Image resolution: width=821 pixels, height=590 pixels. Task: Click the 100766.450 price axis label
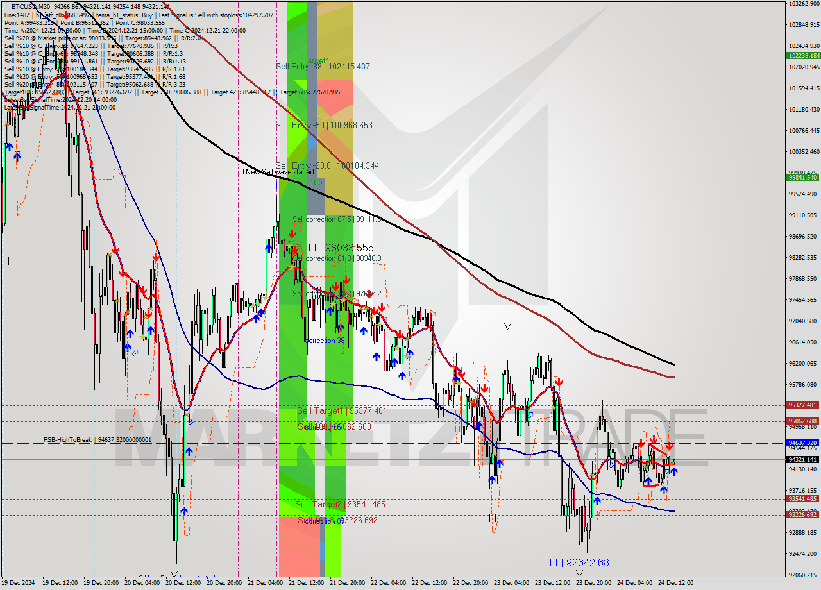tap(803, 130)
